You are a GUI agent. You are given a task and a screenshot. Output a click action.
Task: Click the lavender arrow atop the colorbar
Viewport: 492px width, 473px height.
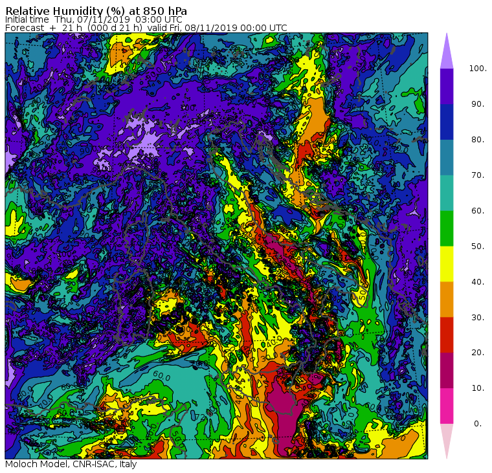click(x=447, y=53)
